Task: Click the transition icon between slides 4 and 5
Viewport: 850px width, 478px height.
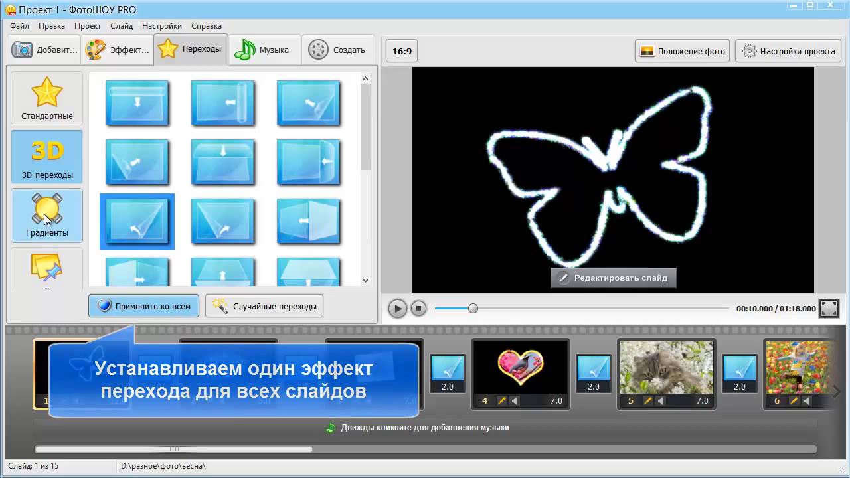Action: click(x=593, y=367)
